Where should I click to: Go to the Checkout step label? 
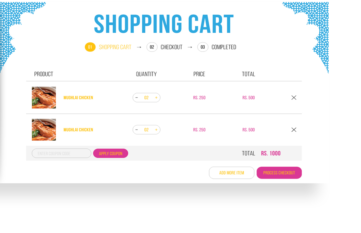pos(171,47)
